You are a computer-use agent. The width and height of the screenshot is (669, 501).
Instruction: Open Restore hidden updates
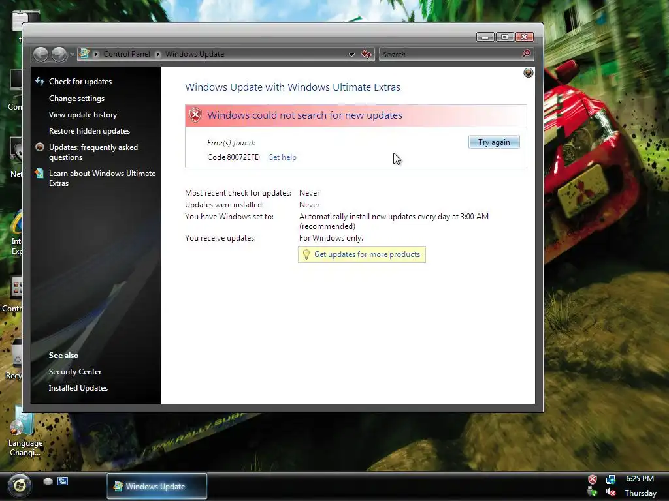[x=90, y=130]
